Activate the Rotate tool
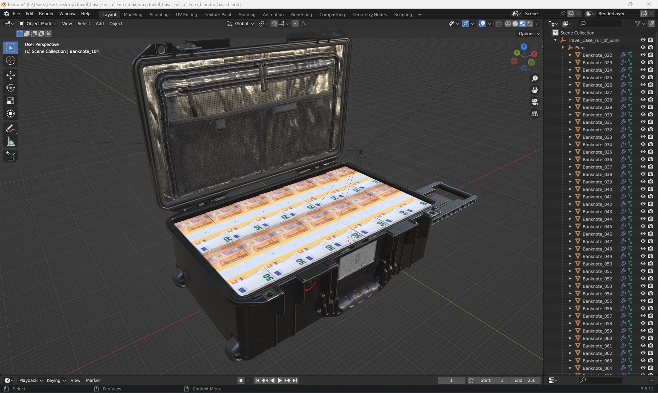Screen dimensions: 658x393 point(11,88)
